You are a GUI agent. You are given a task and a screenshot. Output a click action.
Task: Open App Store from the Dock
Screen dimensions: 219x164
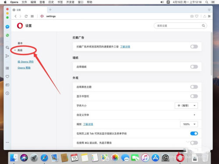(x=155, y=157)
